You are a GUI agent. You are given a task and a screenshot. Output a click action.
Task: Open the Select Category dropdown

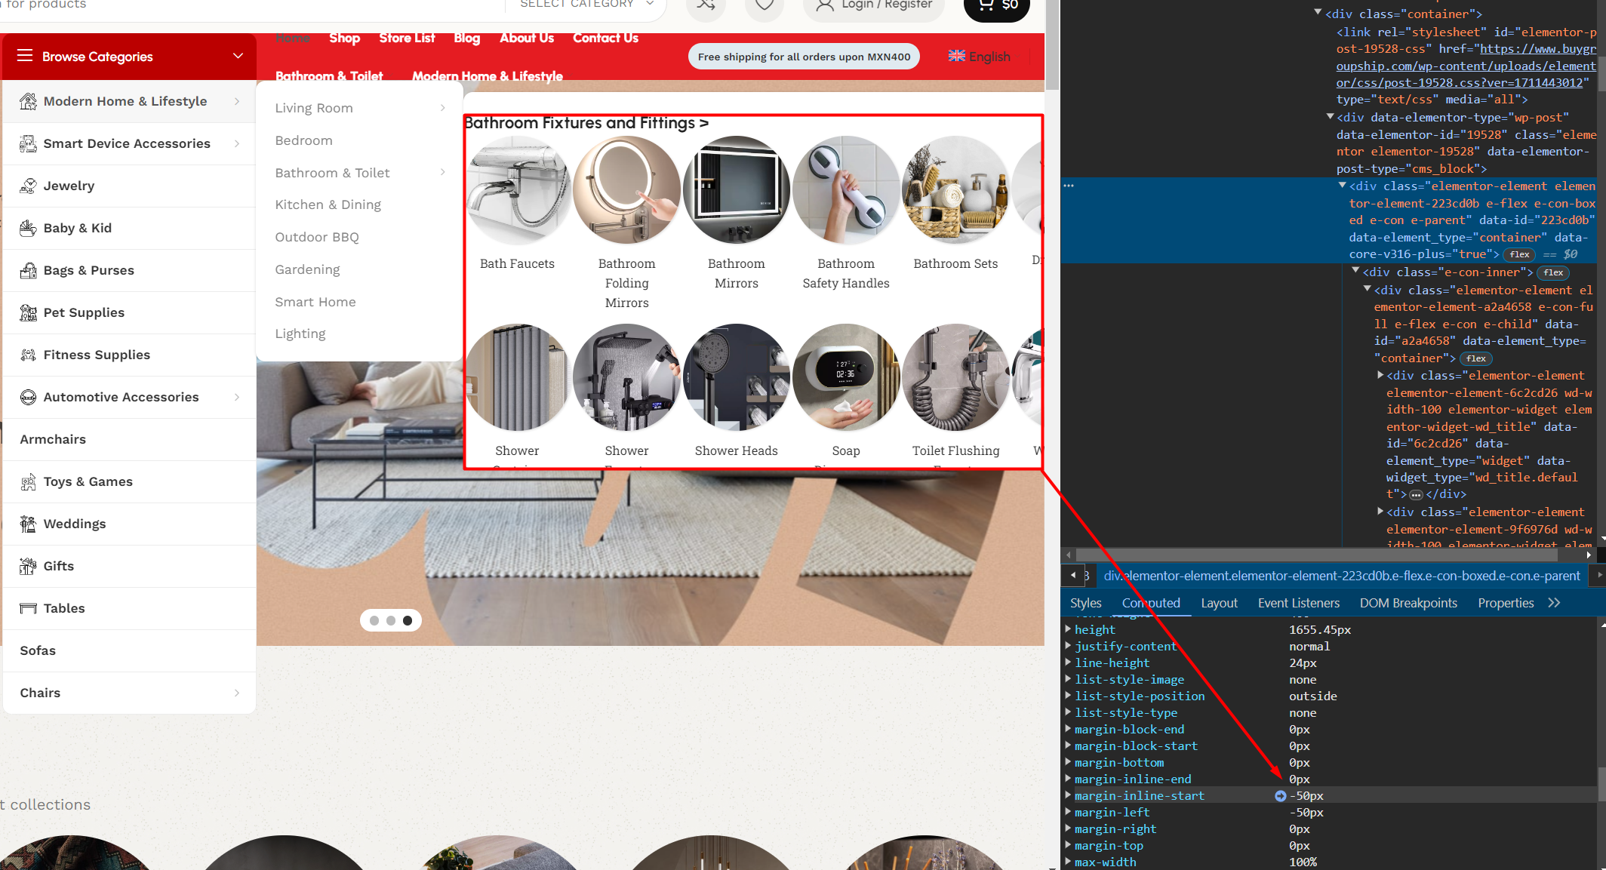[x=586, y=5]
